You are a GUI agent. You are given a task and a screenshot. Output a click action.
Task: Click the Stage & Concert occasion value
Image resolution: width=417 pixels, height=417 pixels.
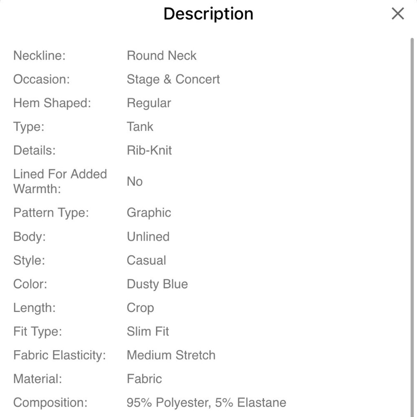point(173,79)
